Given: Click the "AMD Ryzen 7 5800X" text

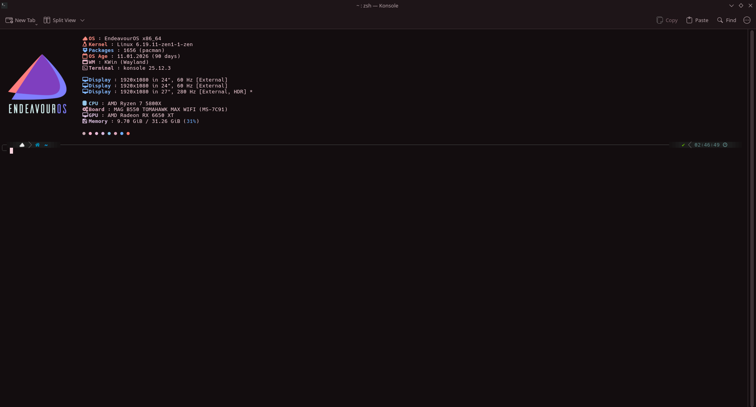Looking at the screenshot, I should (x=134, y=104).
